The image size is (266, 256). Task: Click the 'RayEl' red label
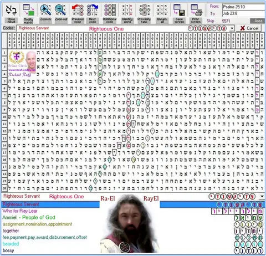(x=151, y=199)
